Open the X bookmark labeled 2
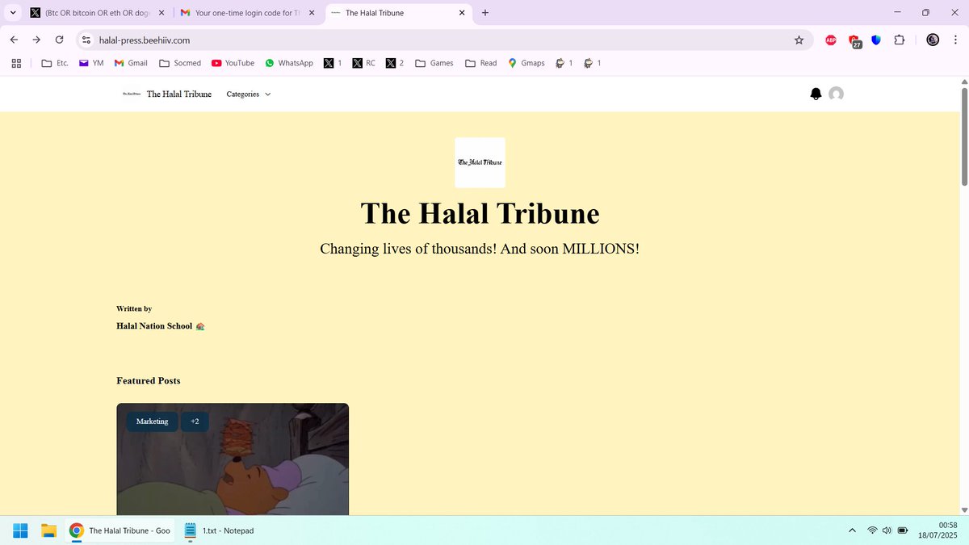 (x=395, y=63)
